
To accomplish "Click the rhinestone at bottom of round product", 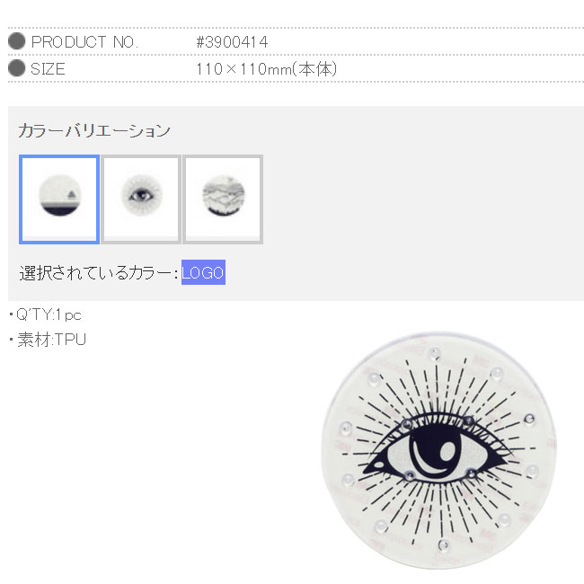I will [x=443, y=545].
